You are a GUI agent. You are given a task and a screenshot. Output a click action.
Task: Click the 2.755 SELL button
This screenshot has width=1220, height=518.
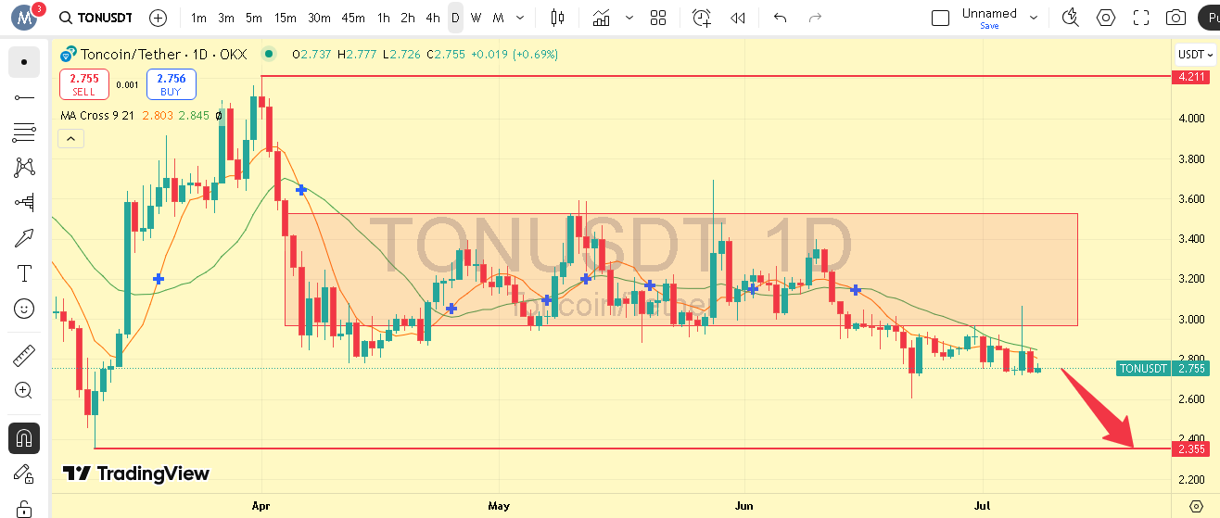click(x=83, y=84)
